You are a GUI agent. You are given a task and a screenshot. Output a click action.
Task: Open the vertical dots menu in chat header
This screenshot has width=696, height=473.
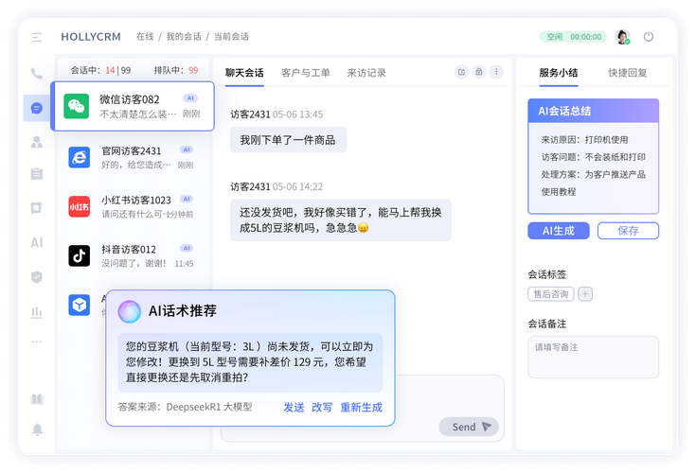496,72
